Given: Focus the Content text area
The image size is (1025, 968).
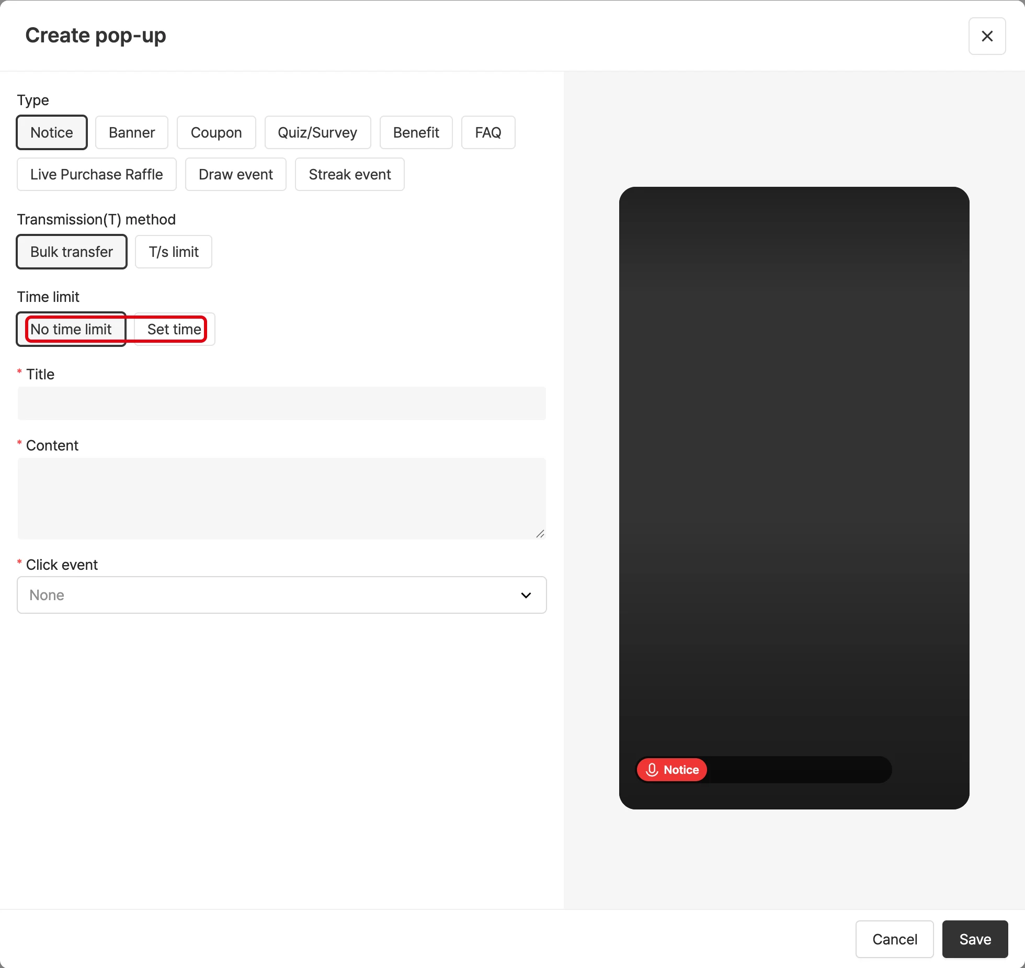Looking at the screenshot, I should 282,499.
